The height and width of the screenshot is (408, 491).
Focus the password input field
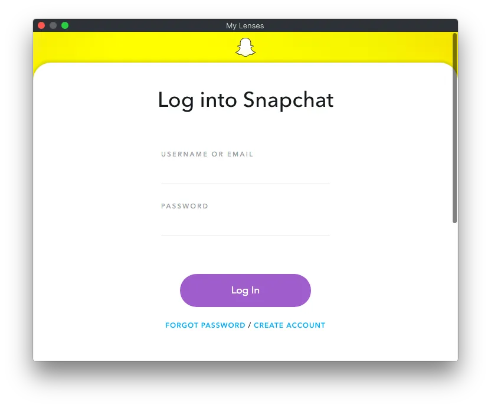pyautogui.click(x=245, y=225)
